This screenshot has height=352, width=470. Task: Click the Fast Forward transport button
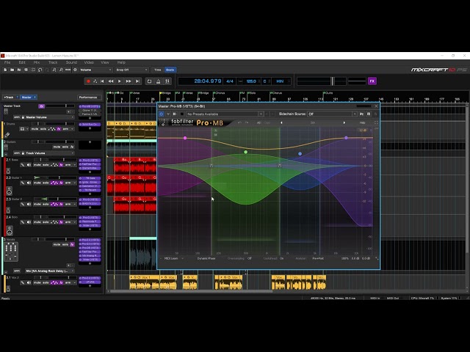click(129, 81)
